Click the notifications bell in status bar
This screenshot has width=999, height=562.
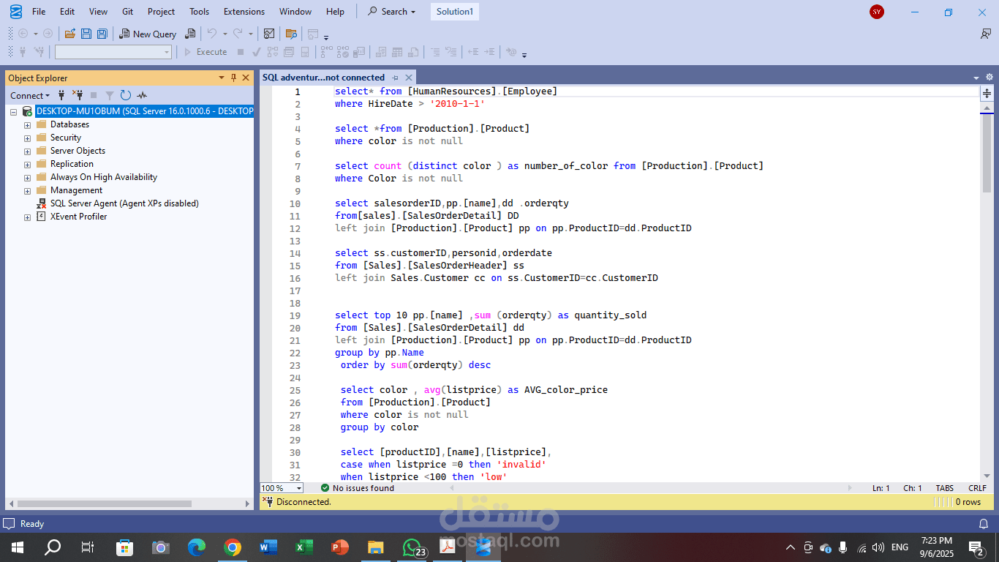984,523
